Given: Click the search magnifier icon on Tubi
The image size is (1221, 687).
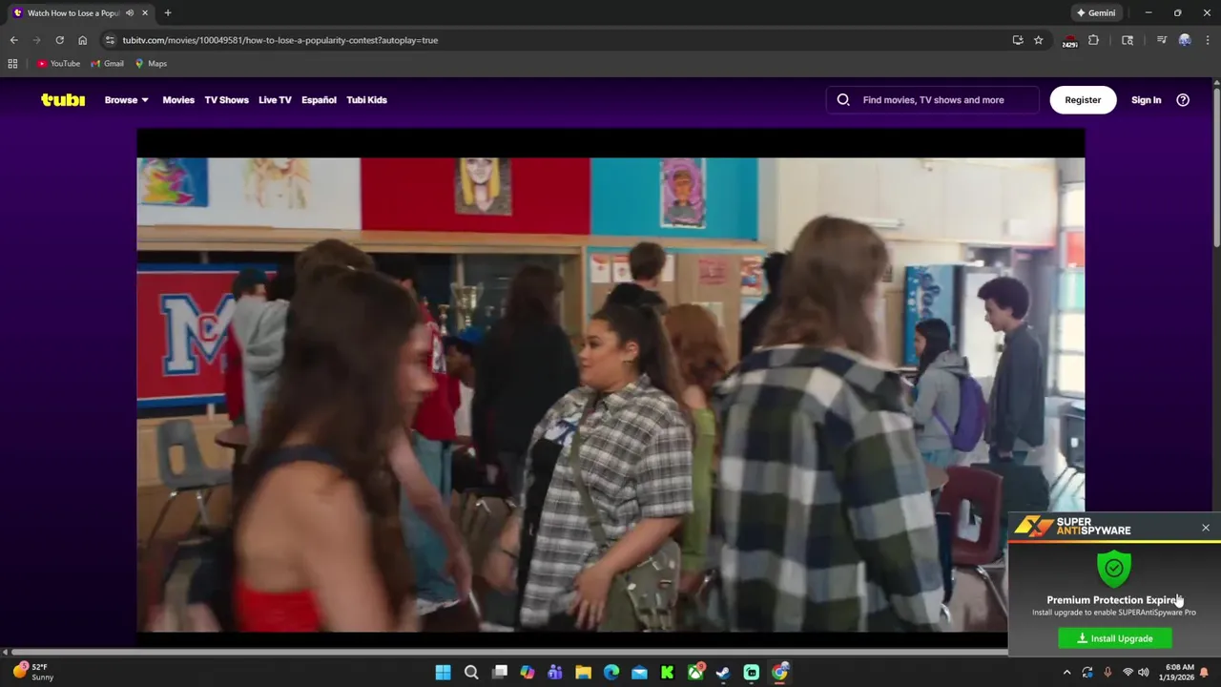Looking at the screenshot, I should [x=843, y=99].
